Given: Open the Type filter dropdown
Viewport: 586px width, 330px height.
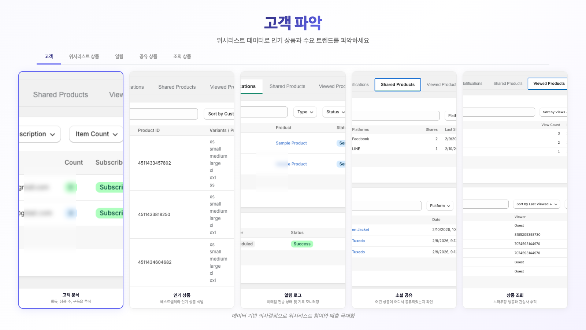Looking at the screenshot, I should coord(305,112).
